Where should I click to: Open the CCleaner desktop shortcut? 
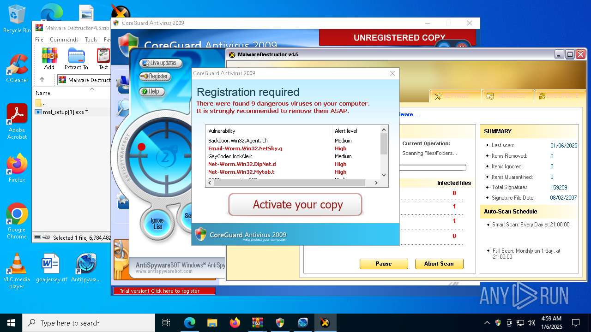pos(17,68)
